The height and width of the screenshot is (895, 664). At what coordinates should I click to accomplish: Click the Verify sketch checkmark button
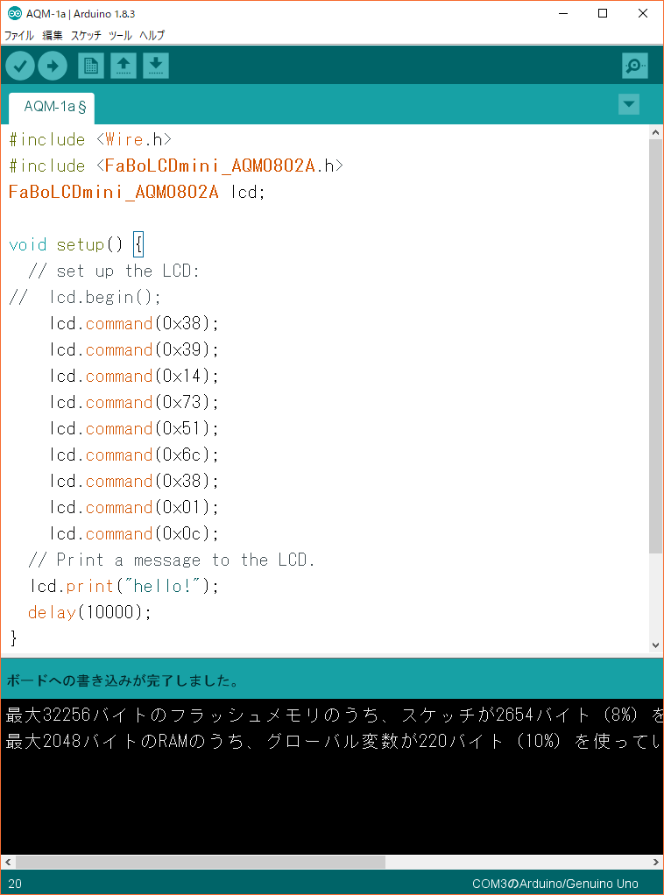tap(20, 66)
